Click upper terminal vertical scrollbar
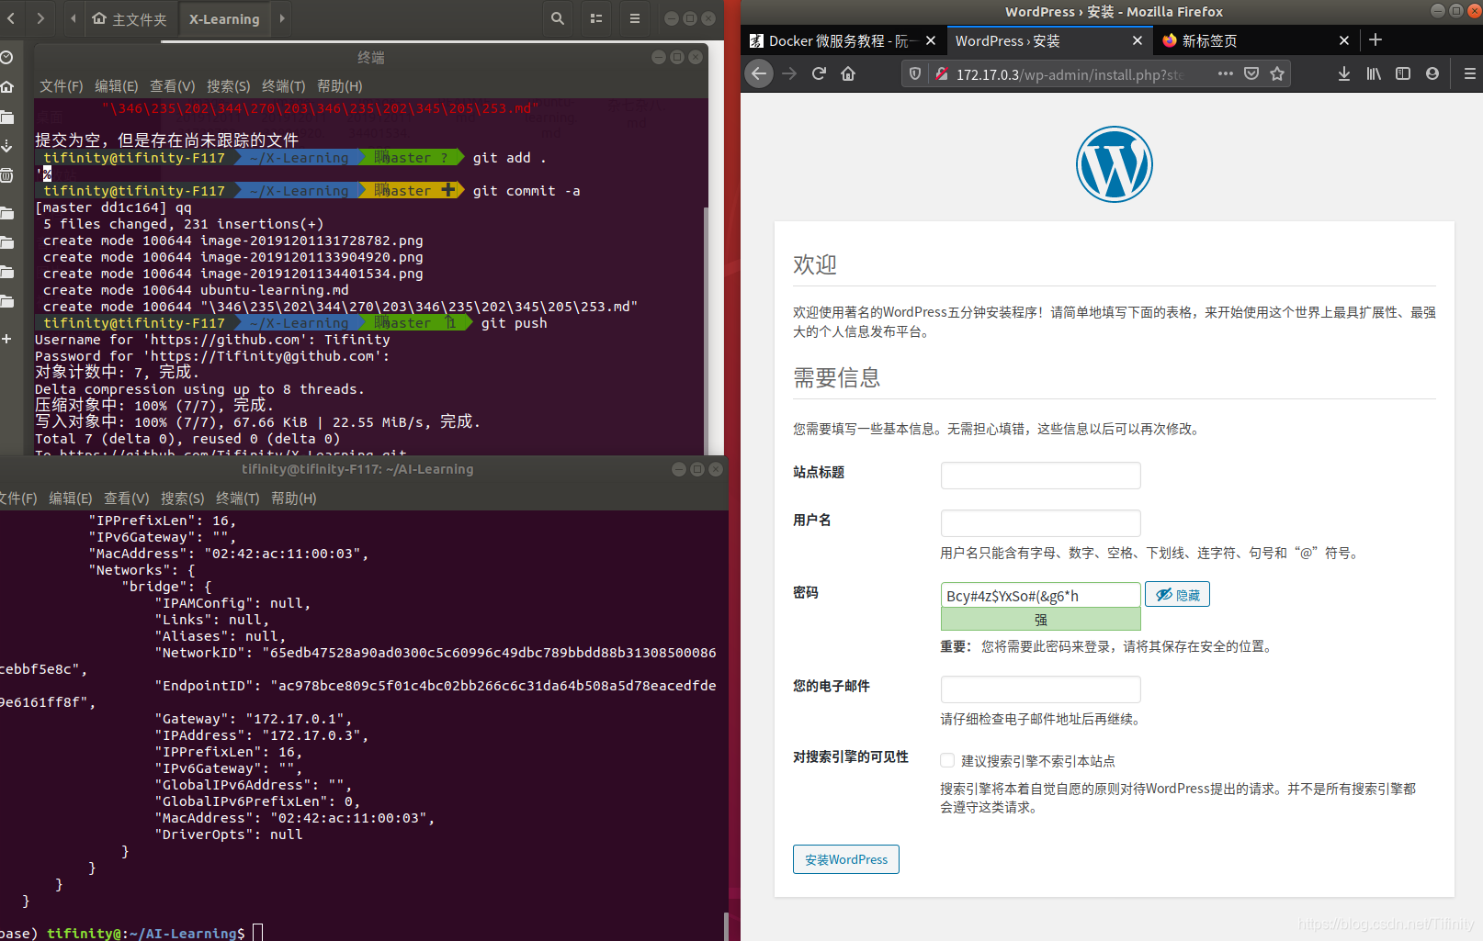The height and width of the screenshot is (941, 1483). coord(706,330)
